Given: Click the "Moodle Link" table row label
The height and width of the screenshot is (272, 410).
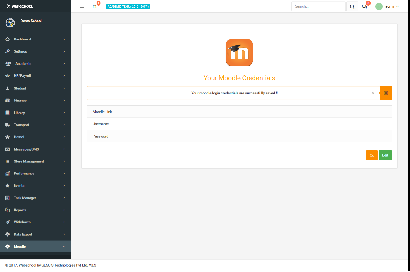Looking at the screenshot, I should coord(102,112).
